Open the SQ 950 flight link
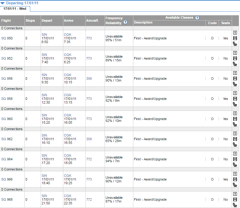This screenshot has width=240, height=208. [x=7, y=38]
